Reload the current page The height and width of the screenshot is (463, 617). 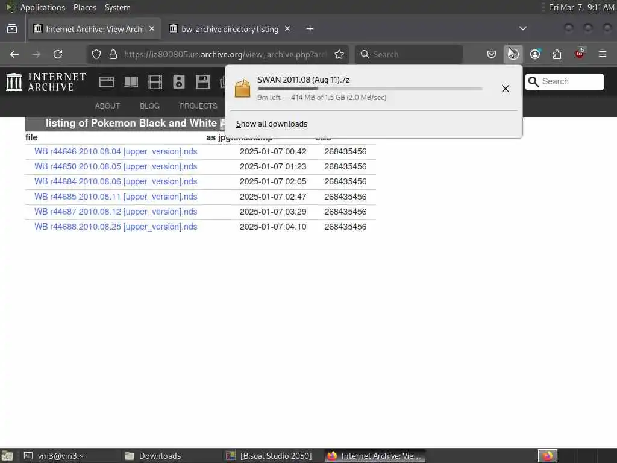click(x=58, y=54)
